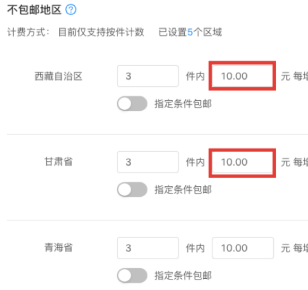The image size is (308, 290).
Task: Select the 甘肃省 item count field
Action: (148, 162)
